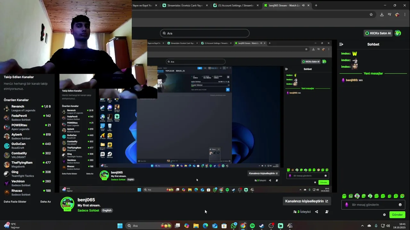Viewport: 410px width, 230px height.
Task: Insert the heart-eyes green emote
Action: [402, 196]
